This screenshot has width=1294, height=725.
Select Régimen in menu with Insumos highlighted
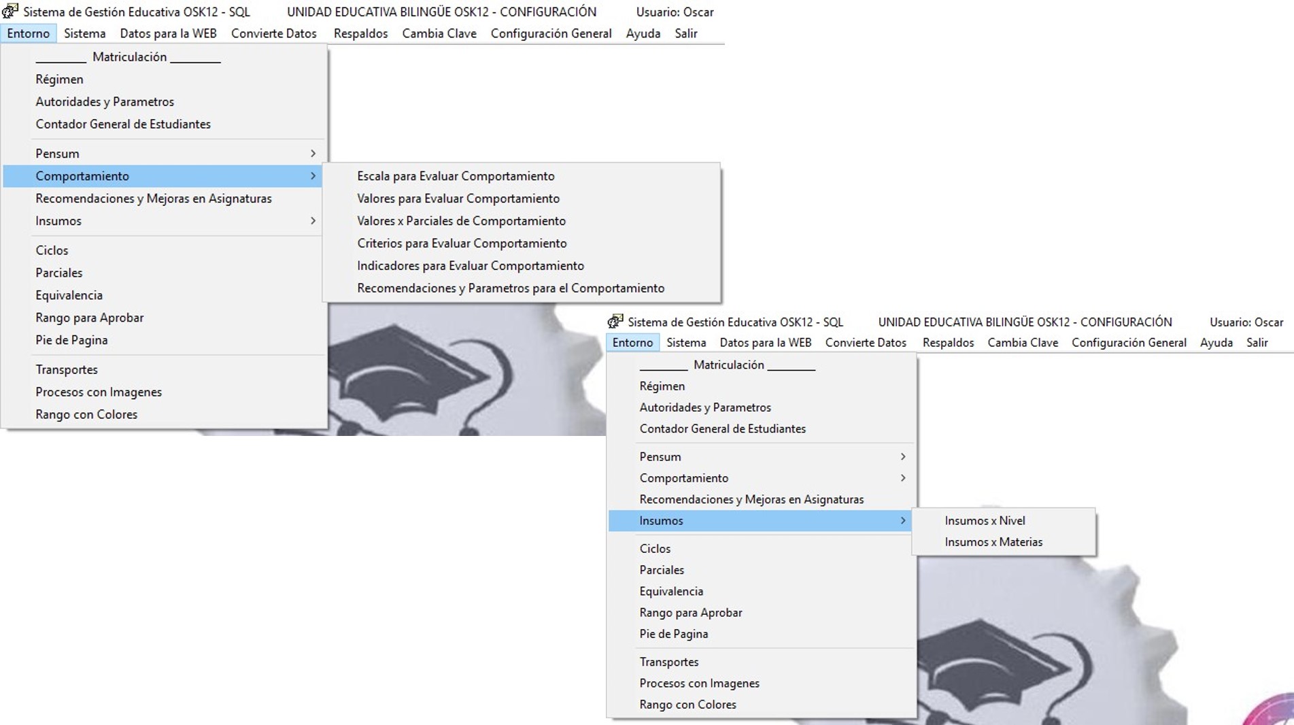click(x=662, y=386)
